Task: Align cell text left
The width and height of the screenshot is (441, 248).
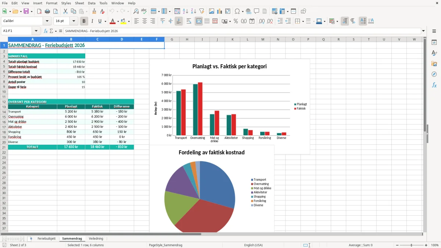Action: pyautogui.click(x=137, y=21)
